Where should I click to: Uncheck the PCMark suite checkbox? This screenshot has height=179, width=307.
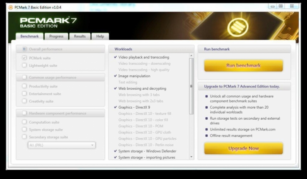(24, 58)
